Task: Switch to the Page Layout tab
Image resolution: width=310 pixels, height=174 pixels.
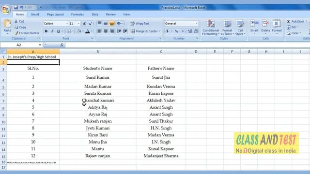Action: pos(55,14)
